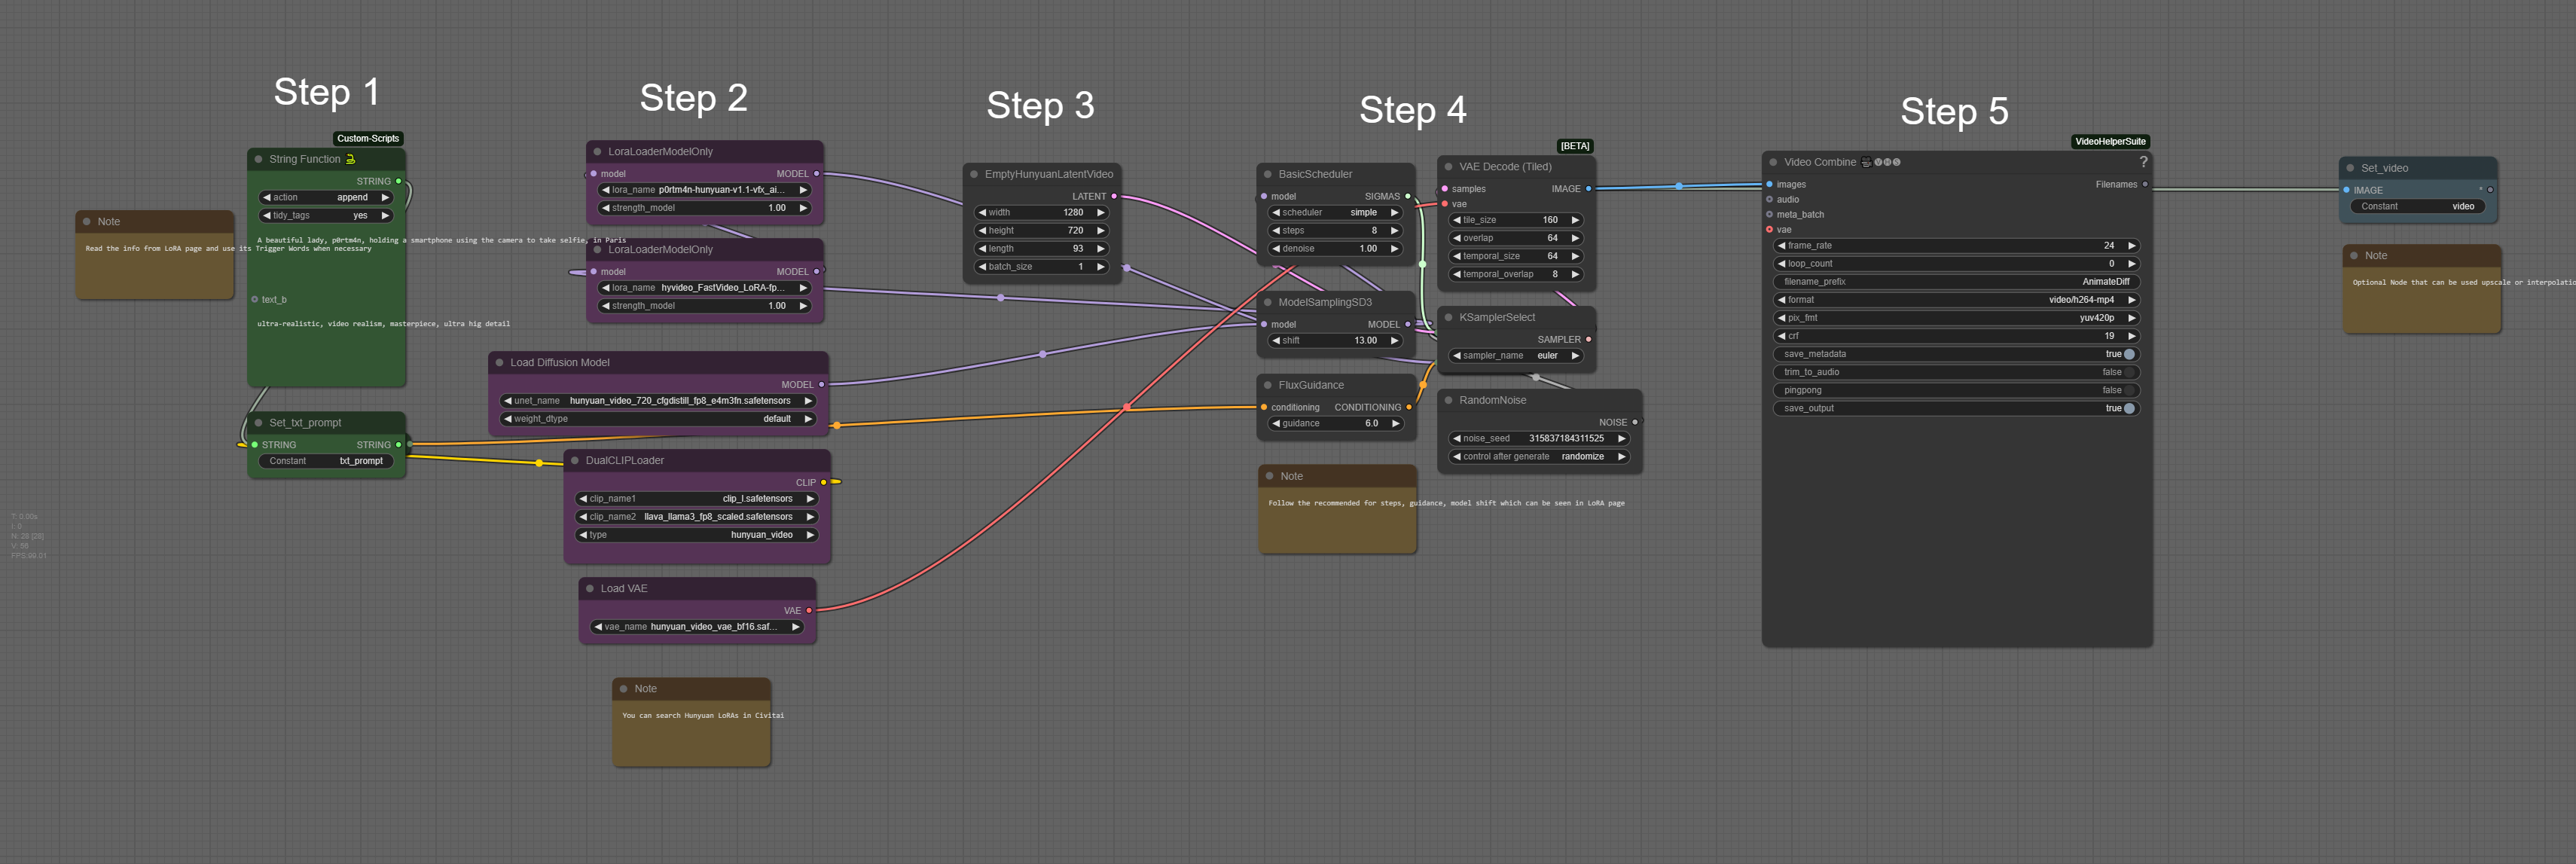Collapse the KSamplerSelect node via its title dot
Screen dimensions: 2576x864
tap(1448, 317)
